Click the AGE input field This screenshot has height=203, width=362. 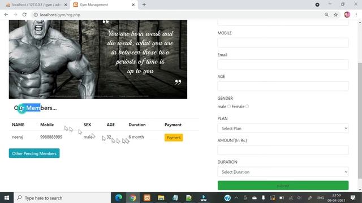[x=283, y=86]
